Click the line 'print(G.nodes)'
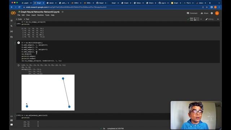The height and width of the screenshot is (130, 231). tap(29, 58)
